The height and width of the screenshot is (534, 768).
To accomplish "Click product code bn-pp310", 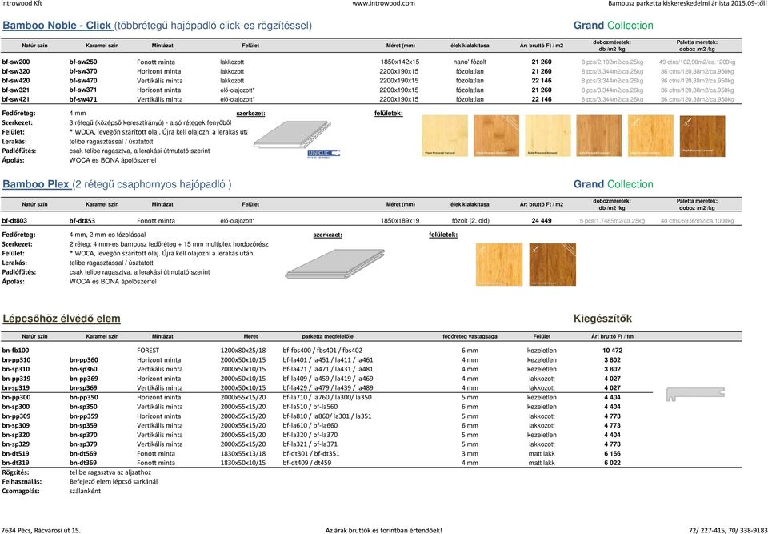I will tap(16, 360).
